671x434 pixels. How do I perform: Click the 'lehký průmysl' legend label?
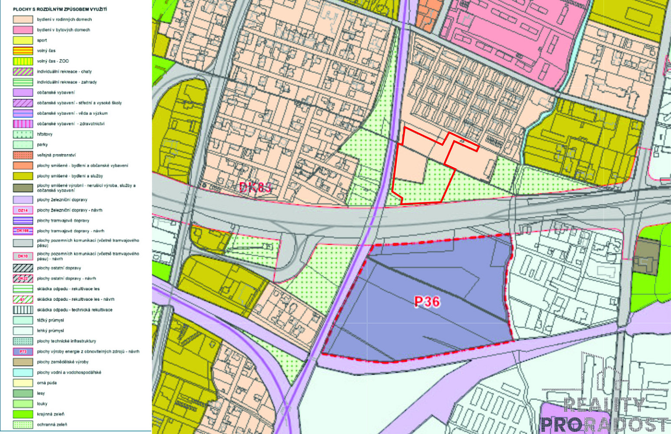[x=50, y=330]
